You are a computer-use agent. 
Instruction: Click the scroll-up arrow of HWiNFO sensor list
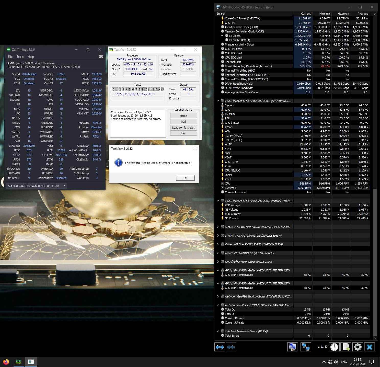tap(375, 14)
